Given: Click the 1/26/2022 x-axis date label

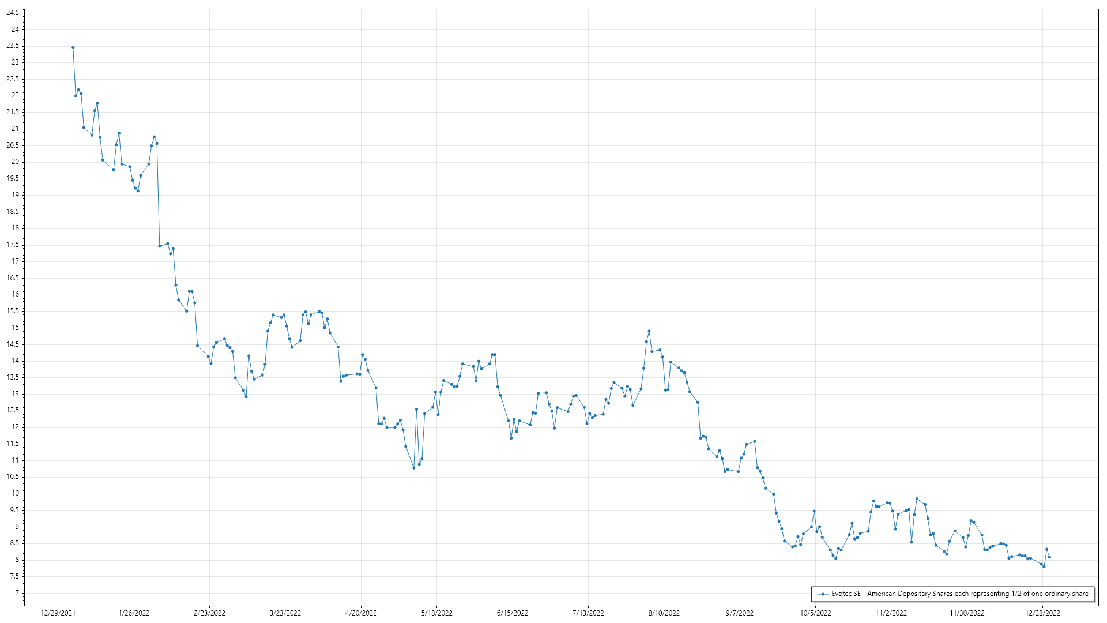Looking at the screenshot, I should pos(134,613).
